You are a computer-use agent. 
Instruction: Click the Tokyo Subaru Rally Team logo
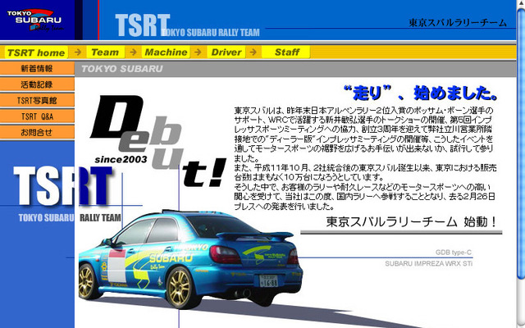tap(34, 20)
